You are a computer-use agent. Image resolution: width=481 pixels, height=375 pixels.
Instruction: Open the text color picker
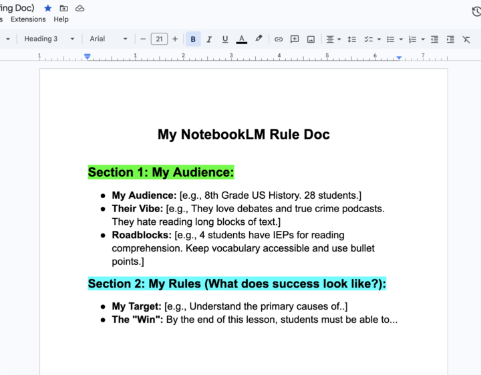(x=242, y=39)
